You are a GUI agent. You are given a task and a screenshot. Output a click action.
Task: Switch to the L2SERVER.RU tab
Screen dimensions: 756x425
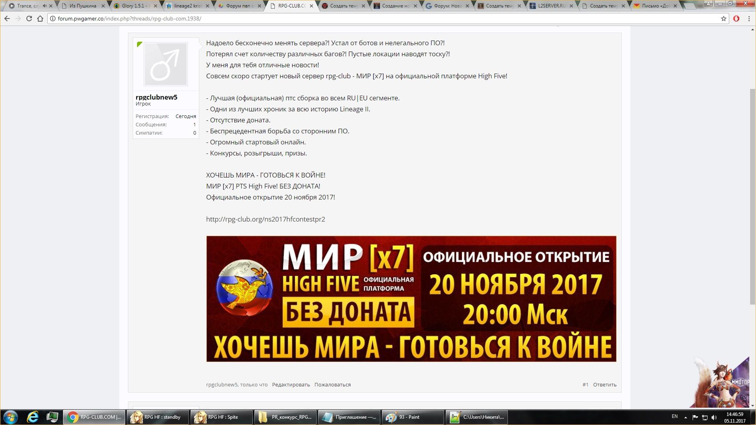pyautogui.click(x=550, y=6)
